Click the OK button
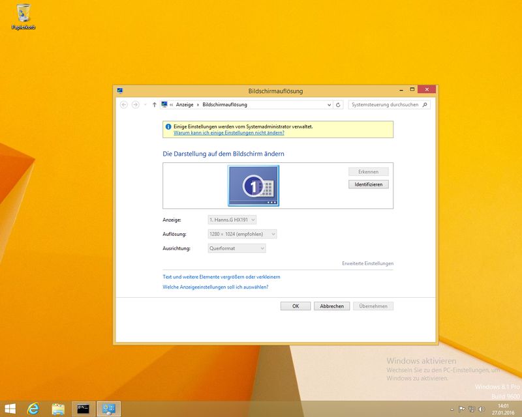The height and width of the screenshot is (417, 522). [296, 306]
